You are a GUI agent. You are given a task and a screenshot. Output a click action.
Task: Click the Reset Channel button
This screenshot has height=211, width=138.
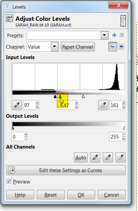[x=78, y=47]
